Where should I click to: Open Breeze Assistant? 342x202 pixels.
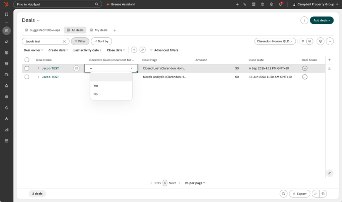(x=121, y=4)
